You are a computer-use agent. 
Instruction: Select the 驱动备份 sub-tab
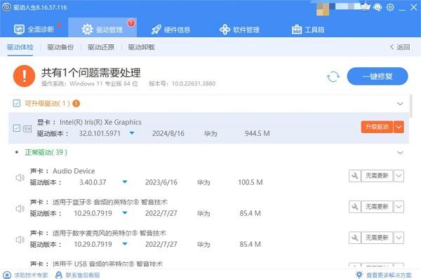pyautogui.click(x=60, y=47)
